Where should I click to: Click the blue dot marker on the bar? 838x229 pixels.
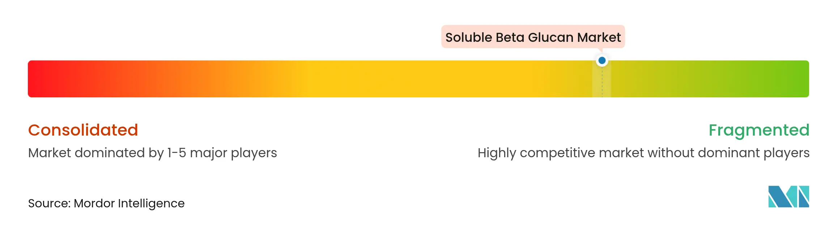(x=602, y=61)
